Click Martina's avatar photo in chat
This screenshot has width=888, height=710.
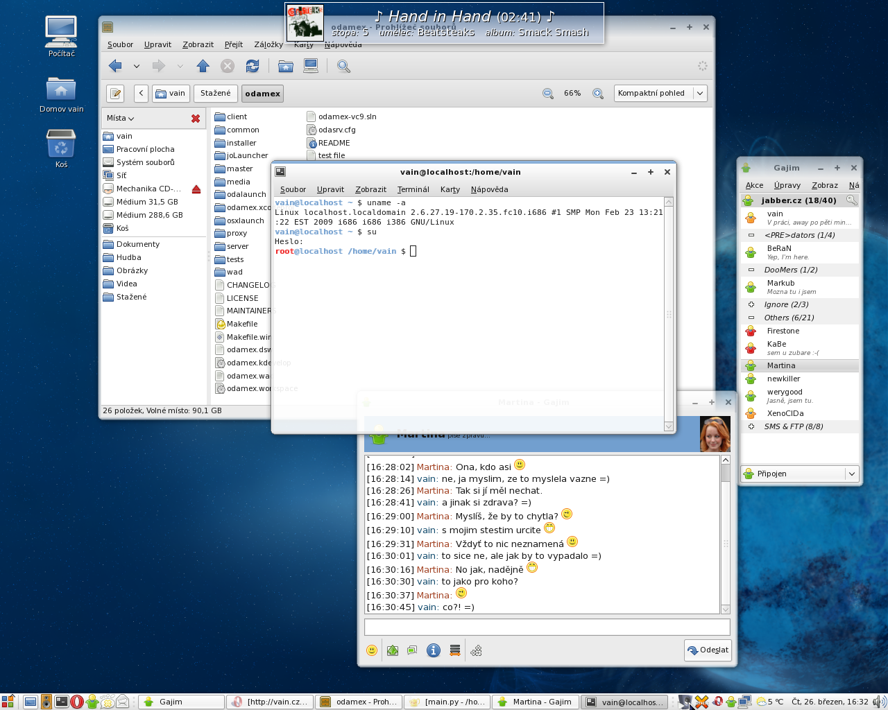point(715,434)
